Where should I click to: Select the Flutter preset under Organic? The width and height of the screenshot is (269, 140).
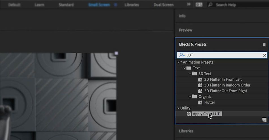pyautogui.click(x=210, y=102)
